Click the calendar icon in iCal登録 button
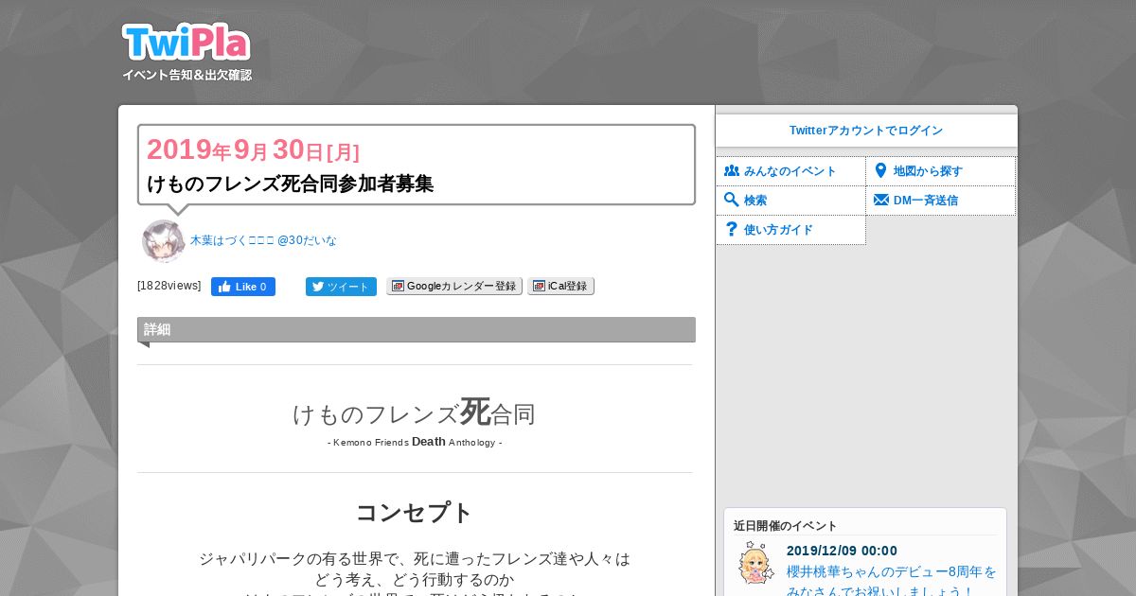This screenshot has width=1136, height=596. 539,286
